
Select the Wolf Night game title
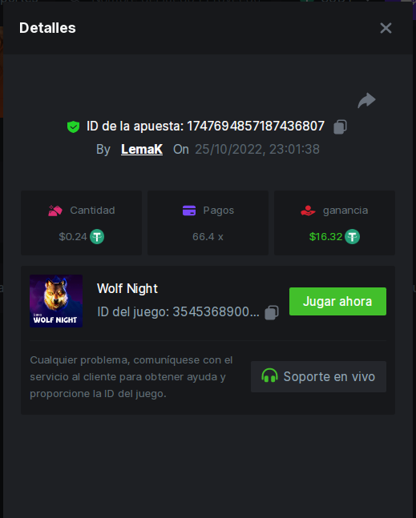coord(127,288)
